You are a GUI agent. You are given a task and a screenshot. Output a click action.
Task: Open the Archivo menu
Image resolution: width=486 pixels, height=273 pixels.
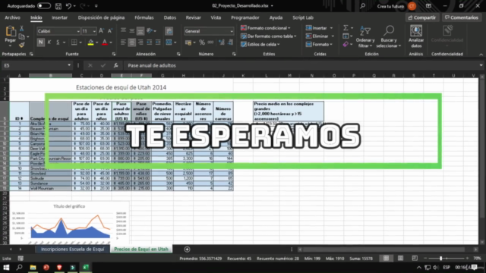[12, 17]
